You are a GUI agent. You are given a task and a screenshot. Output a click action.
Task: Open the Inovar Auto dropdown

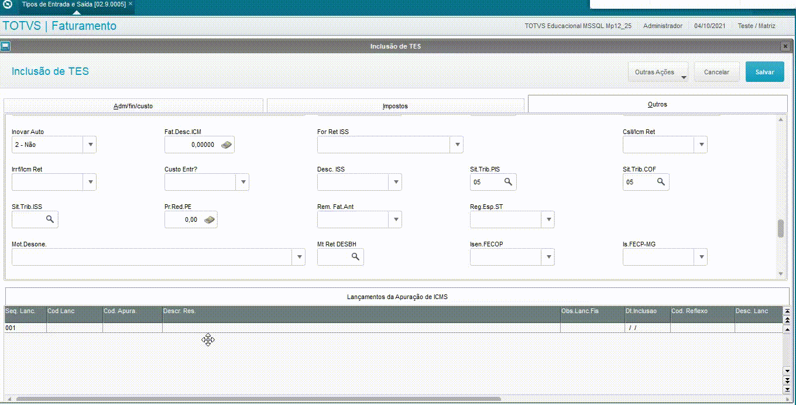pyautogui.click(x=89, y=145)
